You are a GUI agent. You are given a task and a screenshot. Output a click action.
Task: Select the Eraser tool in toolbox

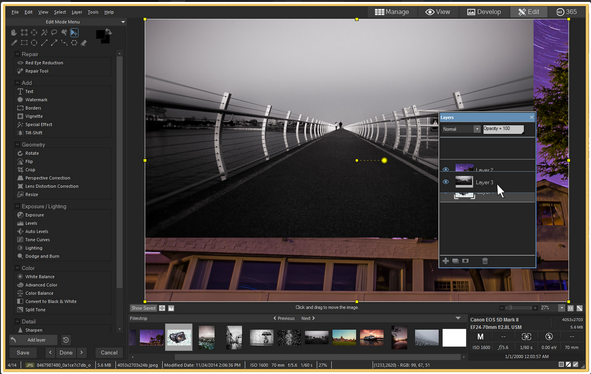point(84,43)
